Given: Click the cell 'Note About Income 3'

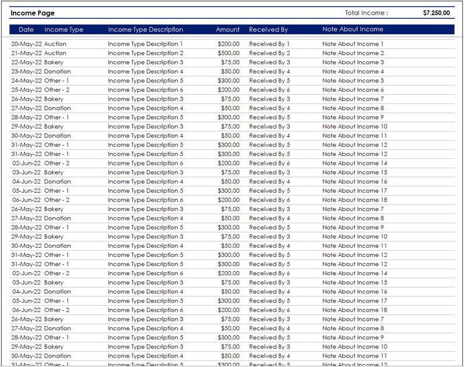Looking at the screenshot, I should point(354,63).
